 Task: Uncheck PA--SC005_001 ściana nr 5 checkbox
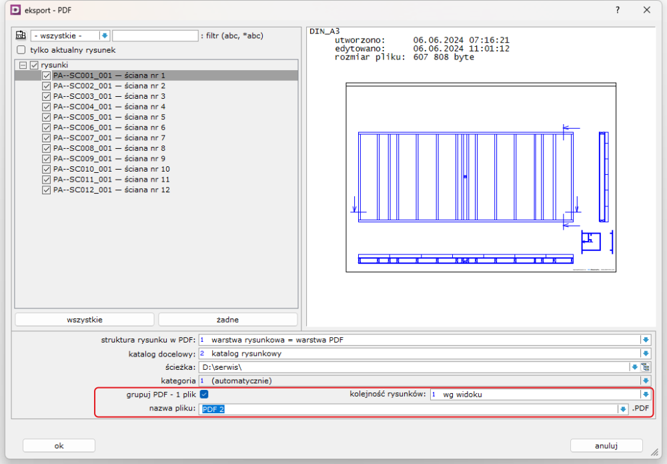[x=47, y=117]
